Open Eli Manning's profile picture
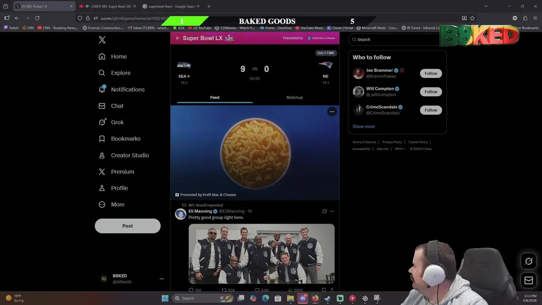 [181, 214]
